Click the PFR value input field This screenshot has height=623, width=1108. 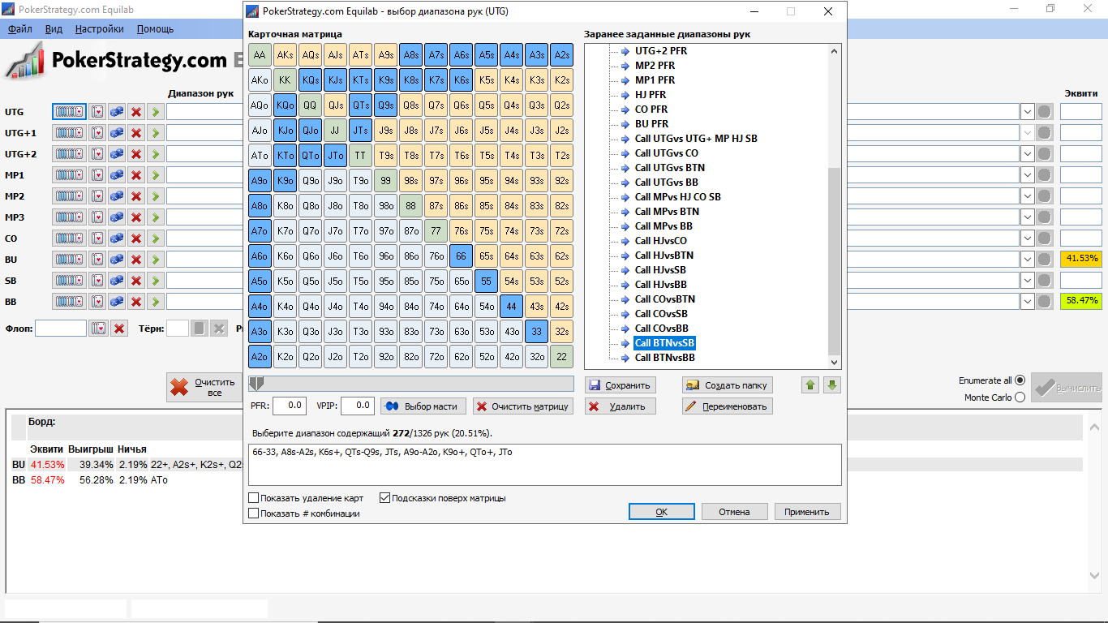pyautogui.click(x=290, y=406)
